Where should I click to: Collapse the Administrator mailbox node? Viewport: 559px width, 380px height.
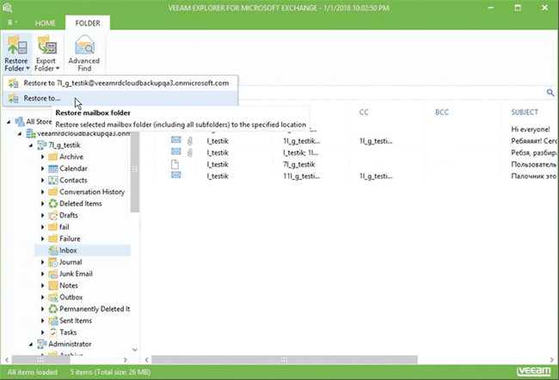[31, 345]
